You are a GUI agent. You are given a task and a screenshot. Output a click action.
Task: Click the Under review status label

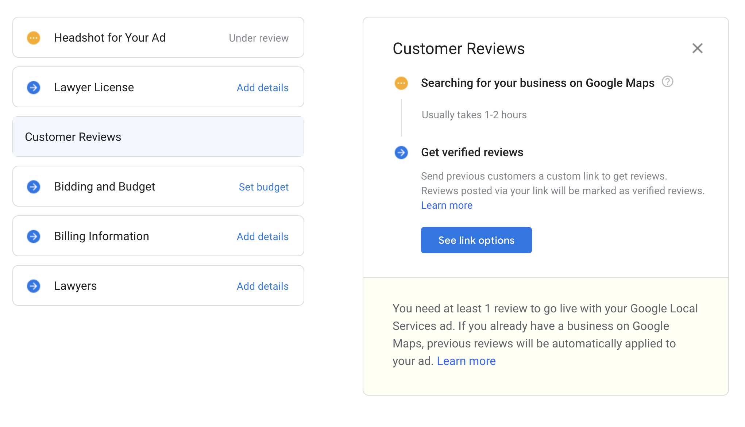click(259, 38)
